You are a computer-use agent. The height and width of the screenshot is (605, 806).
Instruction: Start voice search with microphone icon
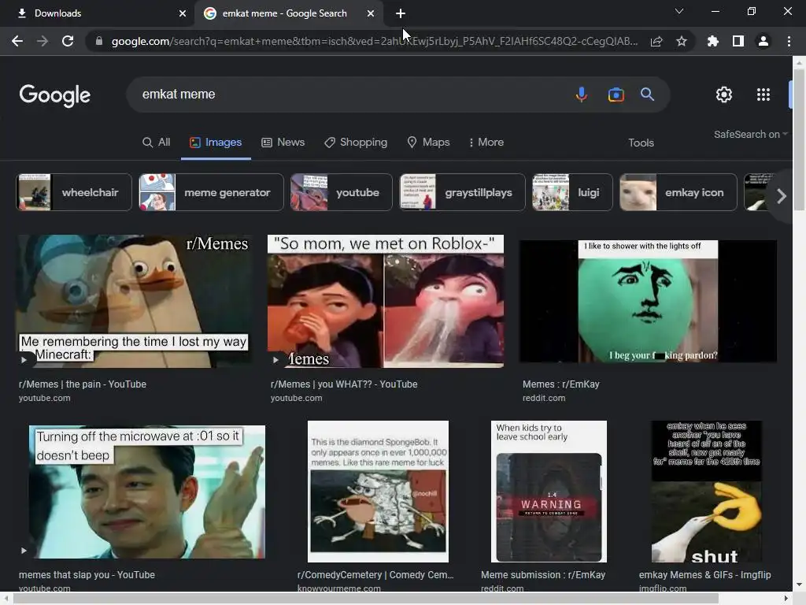582,95
